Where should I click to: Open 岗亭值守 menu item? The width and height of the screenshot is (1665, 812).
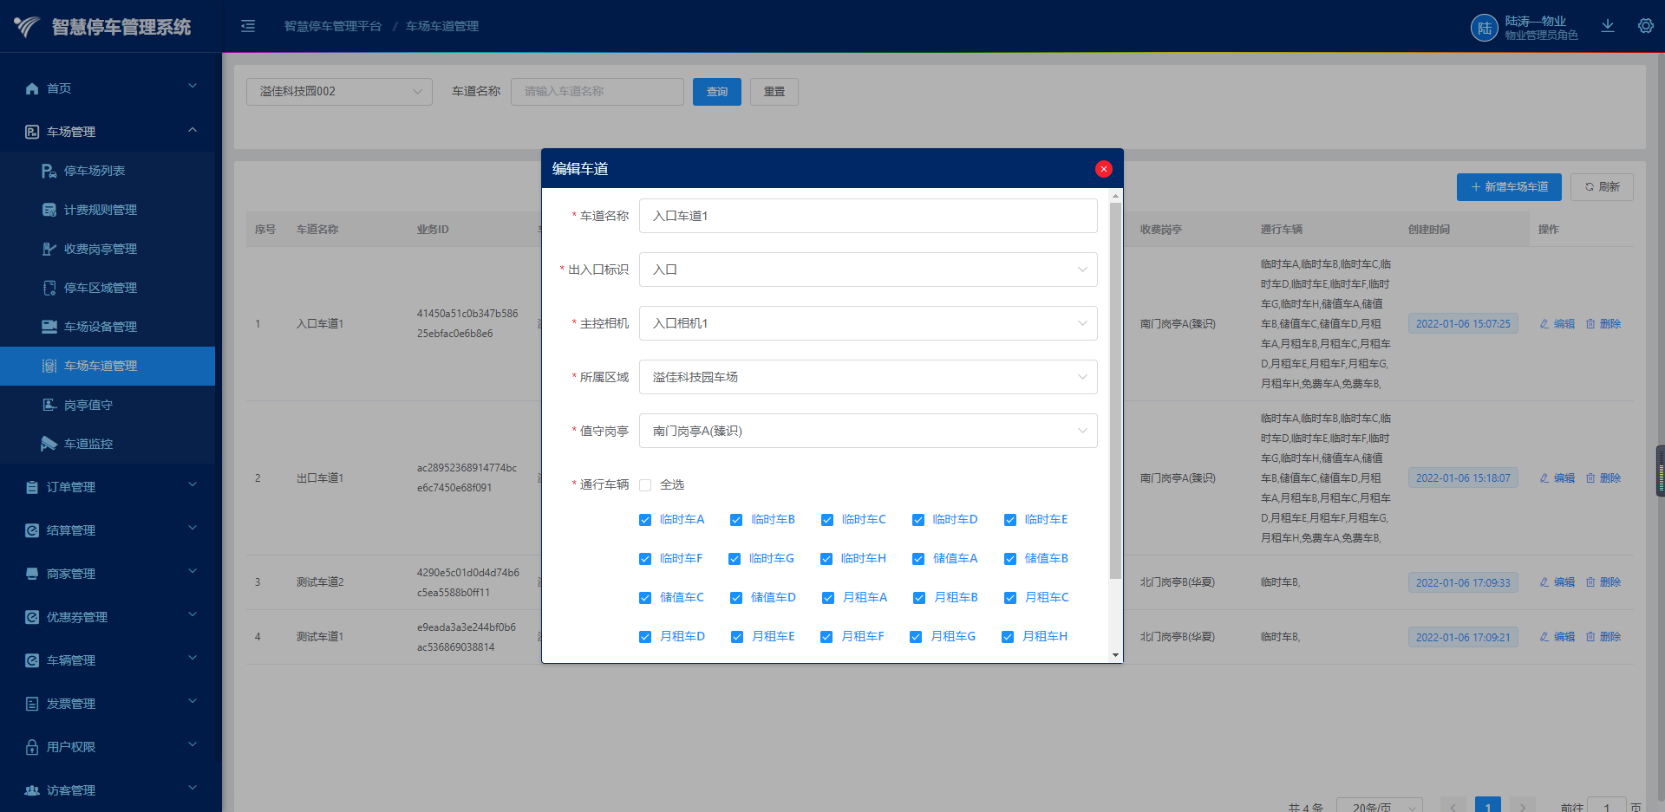[x=108, y=405]
